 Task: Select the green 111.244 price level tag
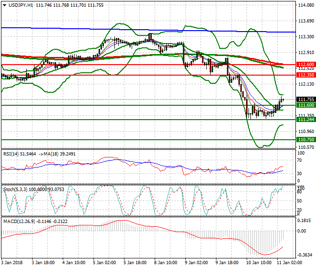click(305, 120)
